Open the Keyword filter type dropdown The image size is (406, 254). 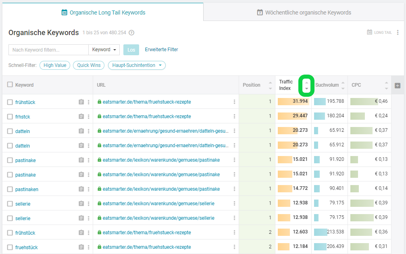(104, 50)
